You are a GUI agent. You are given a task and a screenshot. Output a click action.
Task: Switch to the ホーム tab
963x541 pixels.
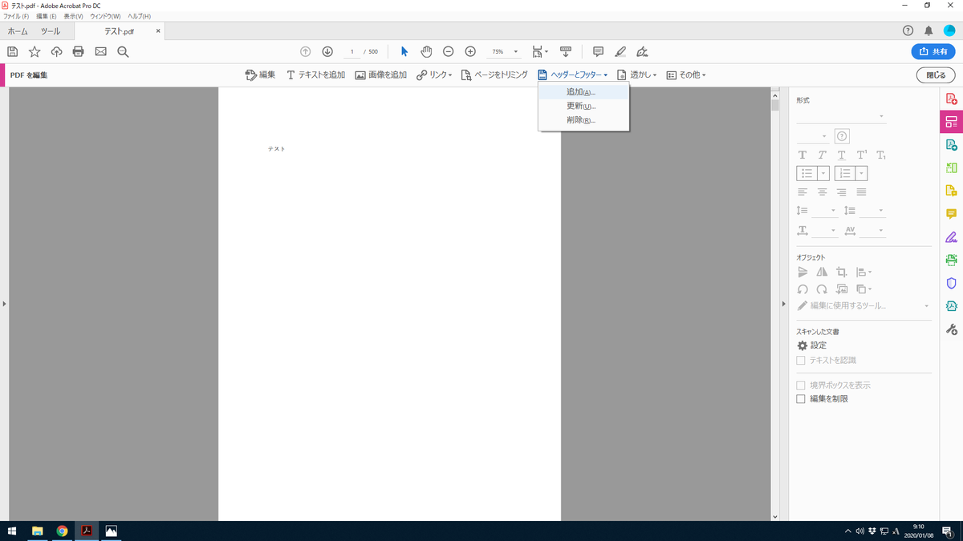tap(18, 31)
